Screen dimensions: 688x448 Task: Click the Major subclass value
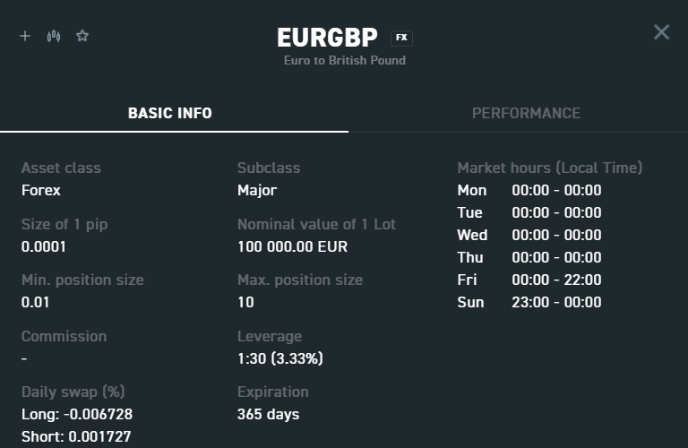[x=257, y=190]
